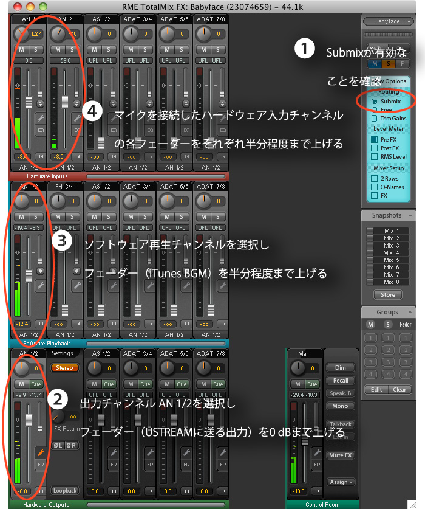Image resolution: width=425 pixels, height=509 pixels.
Task: Click up/down arrow stepper on ADAT 7/8 input
Action: coord(222,104)
